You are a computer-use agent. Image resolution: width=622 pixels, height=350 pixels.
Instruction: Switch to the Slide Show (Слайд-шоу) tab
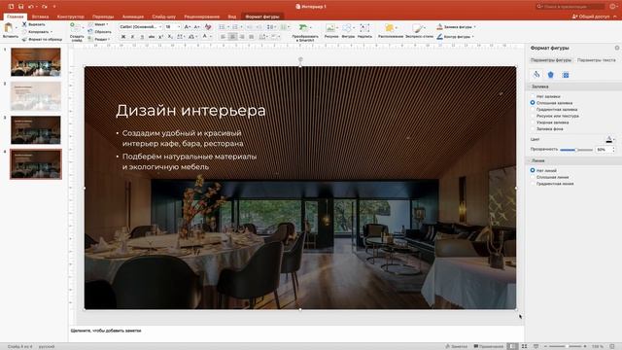coord(163,17)
